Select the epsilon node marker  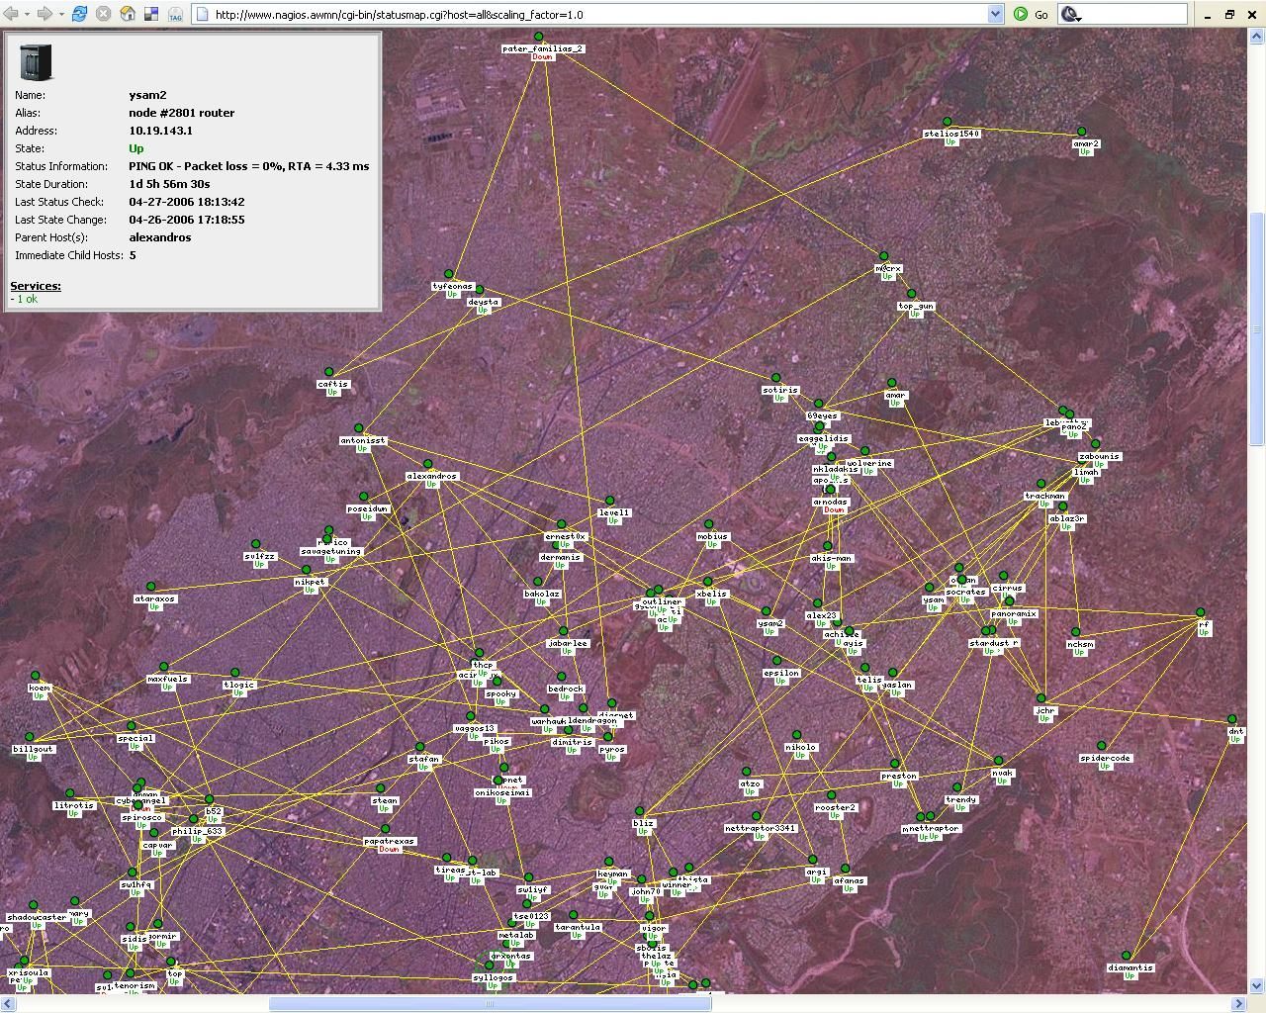coord(777,661)
